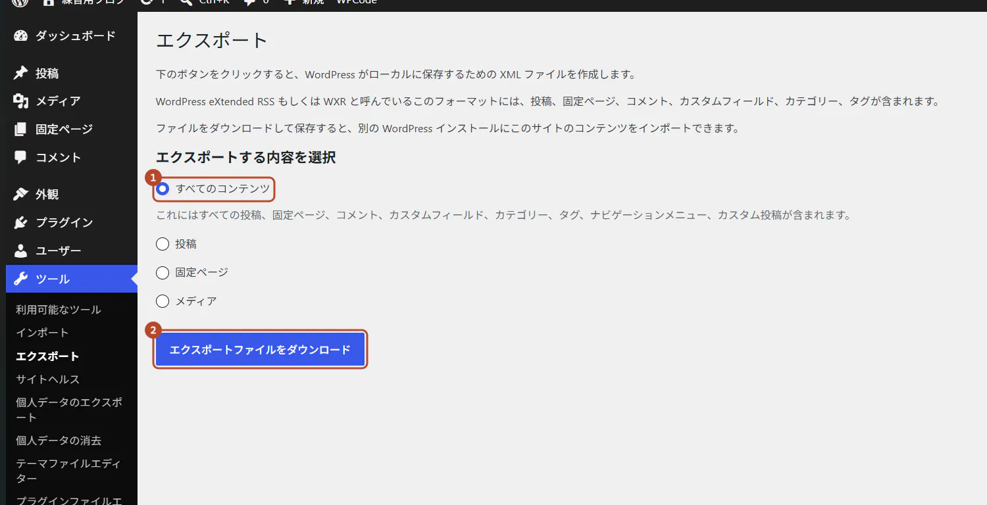Screen dimensions: 987x505
Task: Click the description starting これにはすべての投稿
Action: tap(503, 215)
